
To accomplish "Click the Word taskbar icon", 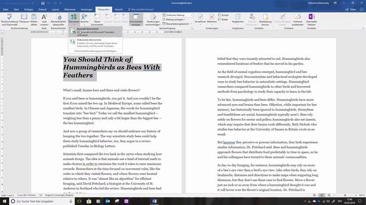I will point(154,201).
